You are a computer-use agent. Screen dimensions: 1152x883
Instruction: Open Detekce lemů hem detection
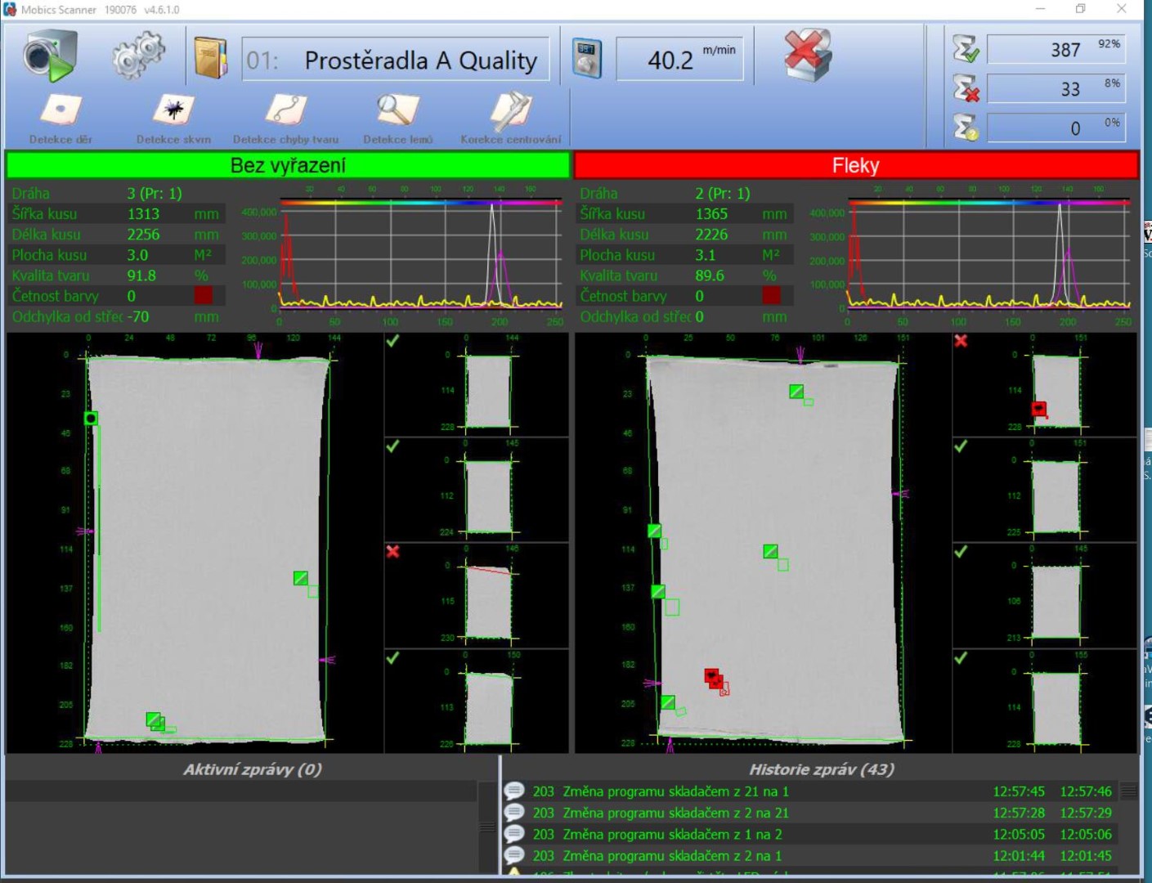coord(398,119)
